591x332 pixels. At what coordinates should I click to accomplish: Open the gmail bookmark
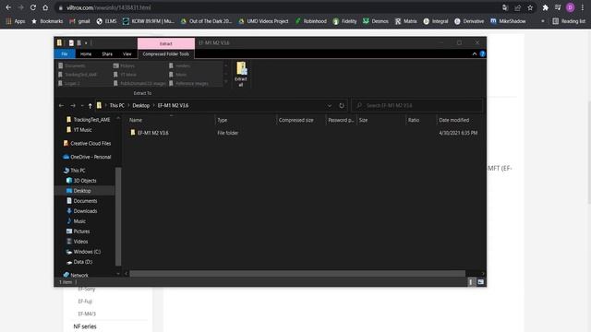(80, 21)
